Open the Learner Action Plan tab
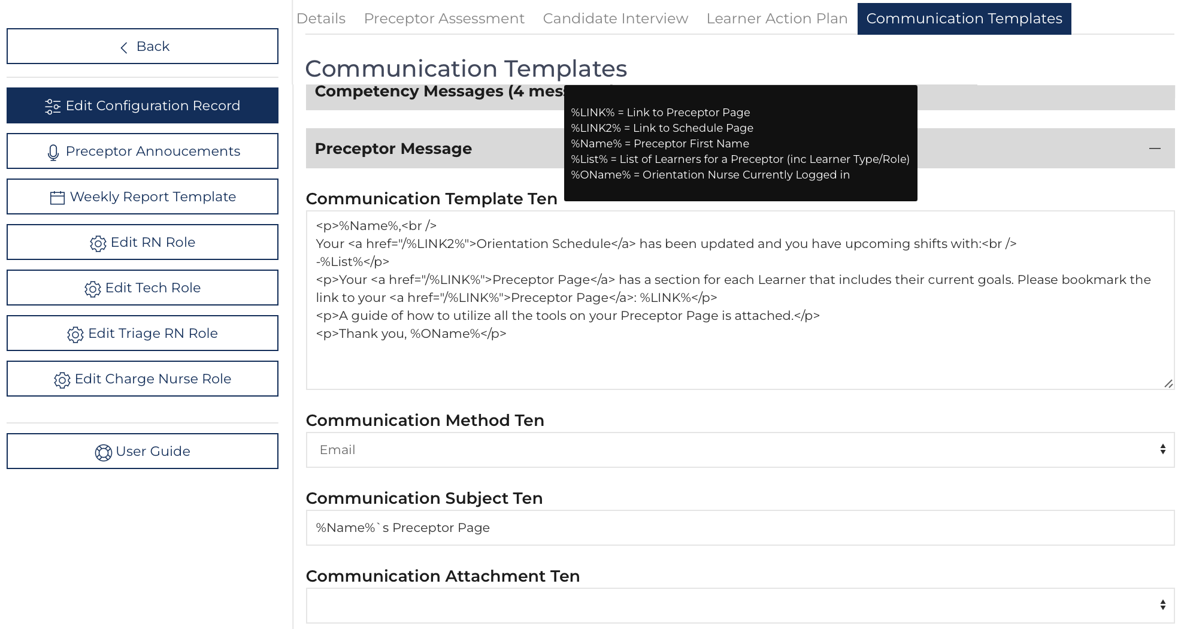The height and width of the screenshot is (629, 1181). click(x=777, y=19)
